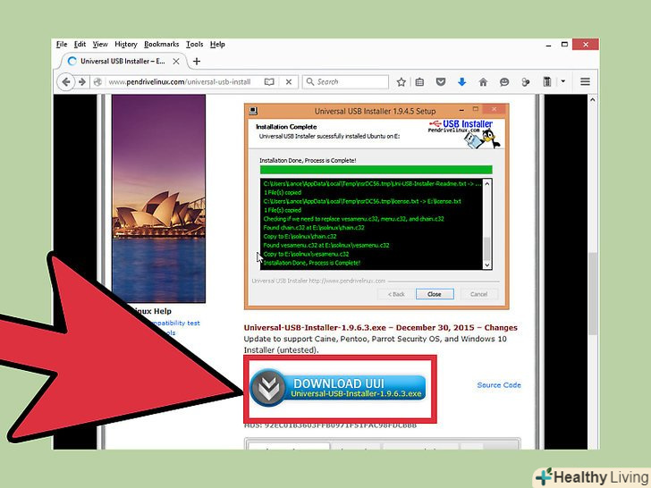The image size is (651, 488).
Task: Open a new browser tab
Action: pyautogui.click(x=197, y=62)
